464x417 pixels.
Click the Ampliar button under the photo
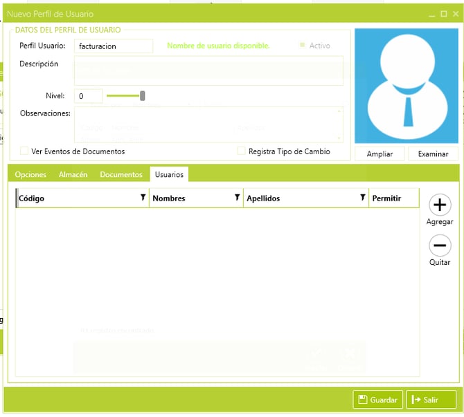click(380, 154)
